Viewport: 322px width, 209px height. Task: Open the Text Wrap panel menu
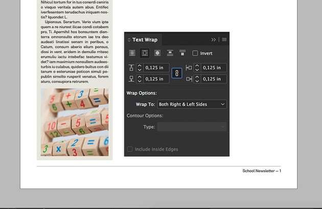coord(224,39)
